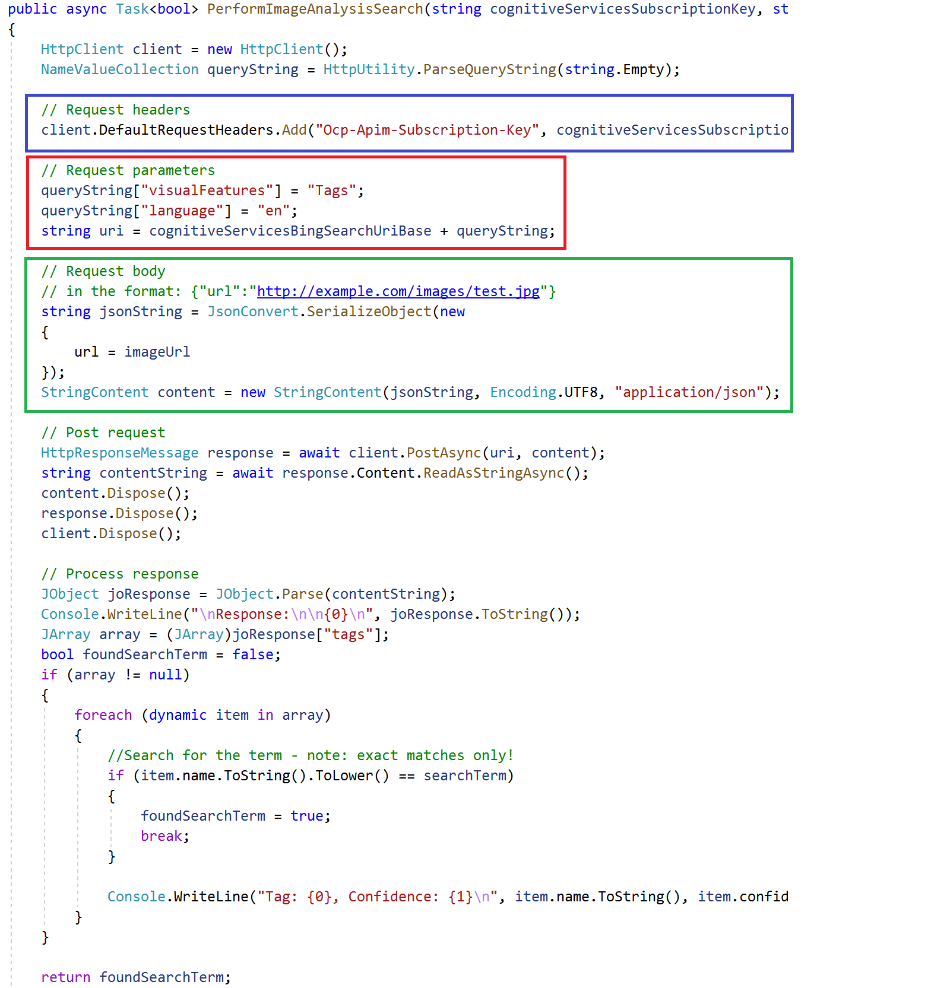Place cursor on the client.Dispose() line

(110, 533)
